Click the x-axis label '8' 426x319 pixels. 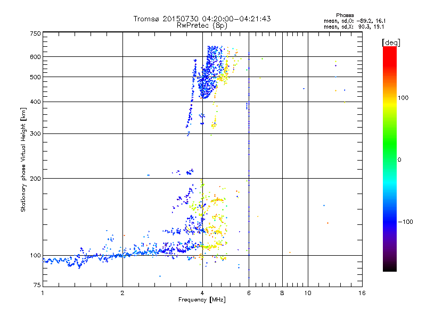[x=282, y=293]
